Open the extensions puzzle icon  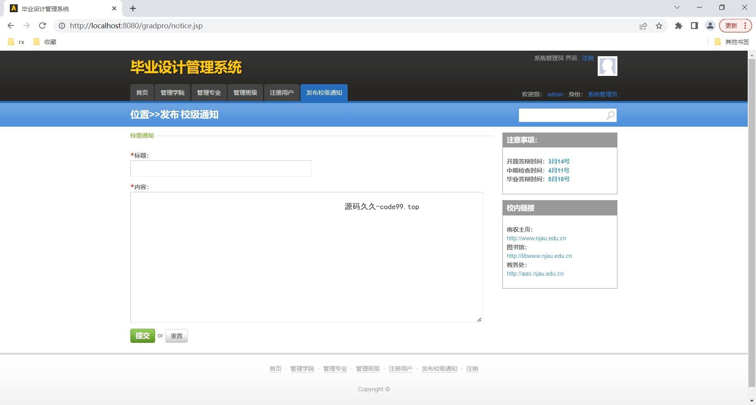[x=678, y=26]
